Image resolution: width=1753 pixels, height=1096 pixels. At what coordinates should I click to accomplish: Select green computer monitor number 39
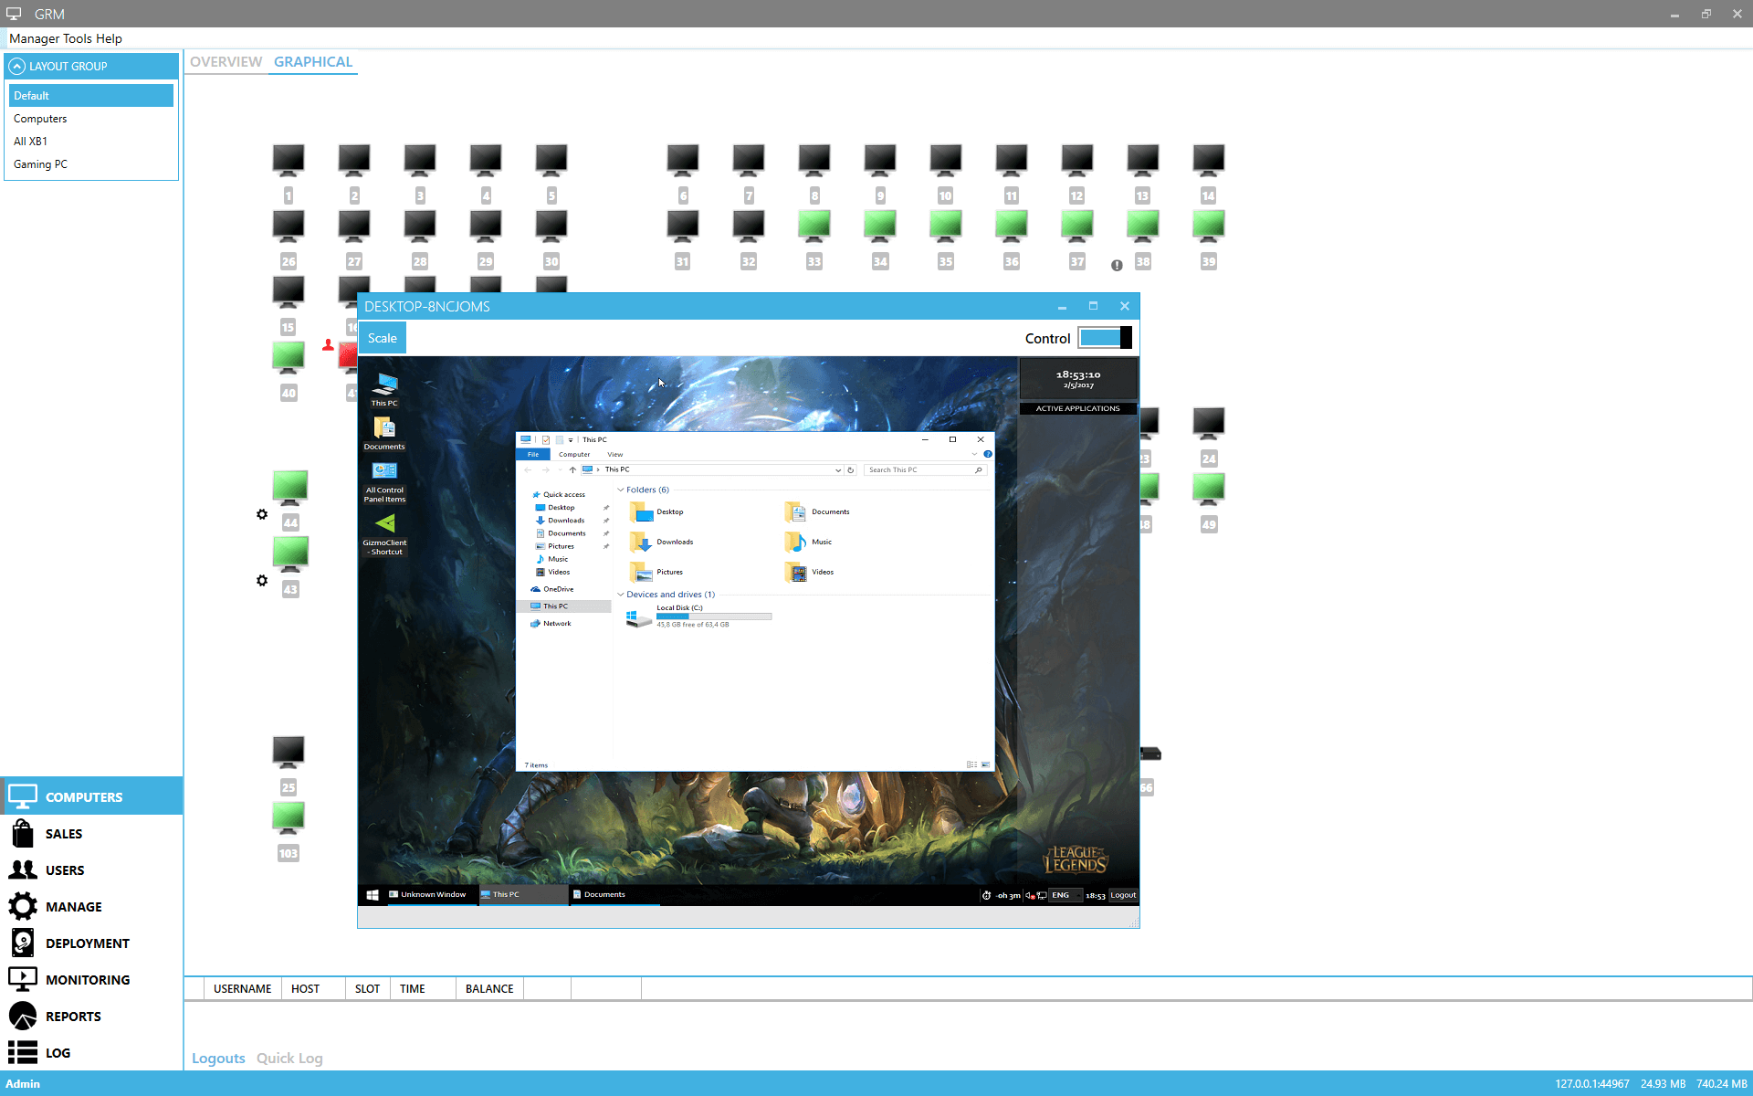click(1208, 226)
